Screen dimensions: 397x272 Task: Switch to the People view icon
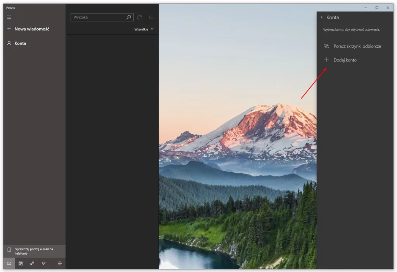pyautogui.click(x=32, y=263)
